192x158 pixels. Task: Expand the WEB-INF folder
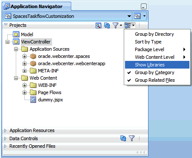(24, 85)
